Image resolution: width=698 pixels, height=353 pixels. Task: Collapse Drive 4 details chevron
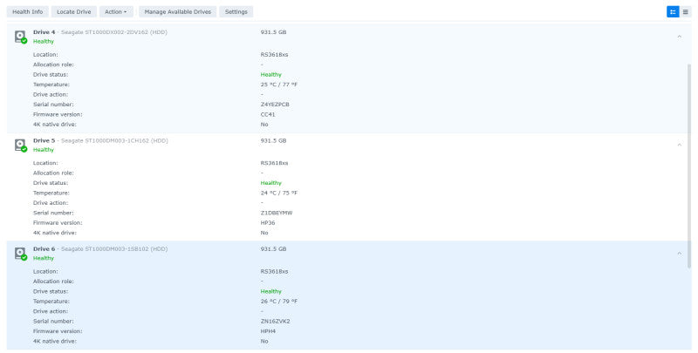(x=680, y=37)
